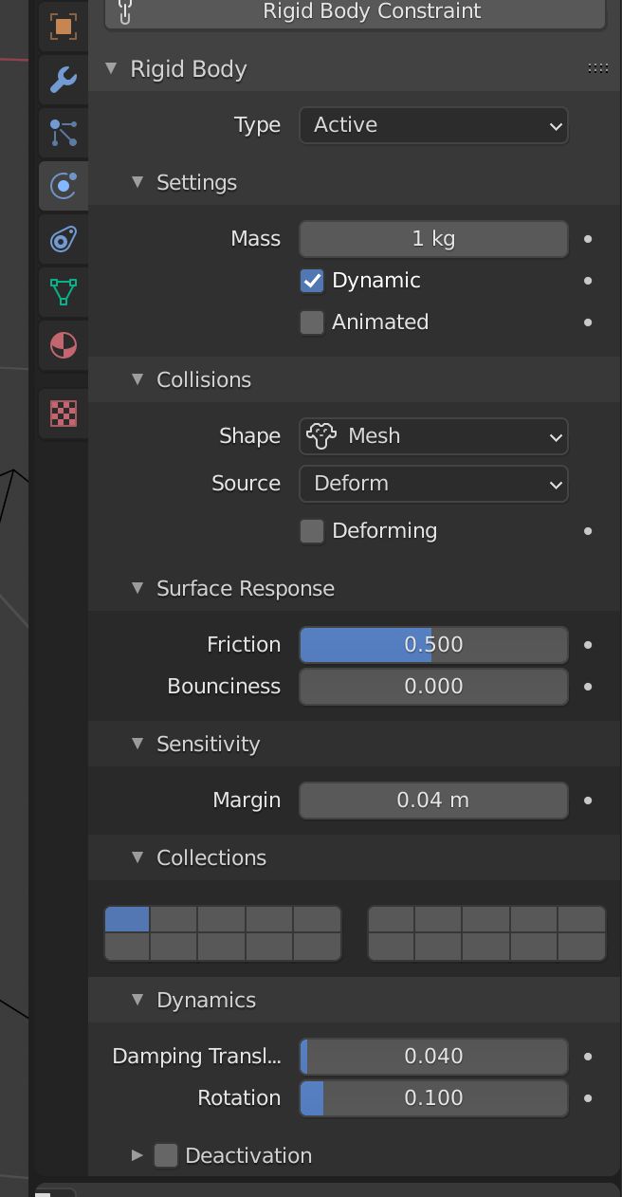Collapse the Surface Response section
The image size is (622, 1197).
tap(137, 588)
